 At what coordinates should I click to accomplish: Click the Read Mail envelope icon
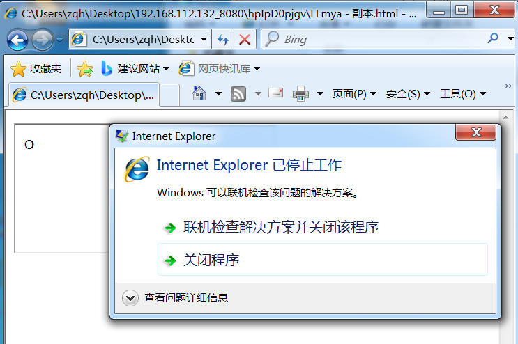click(276, 93)
